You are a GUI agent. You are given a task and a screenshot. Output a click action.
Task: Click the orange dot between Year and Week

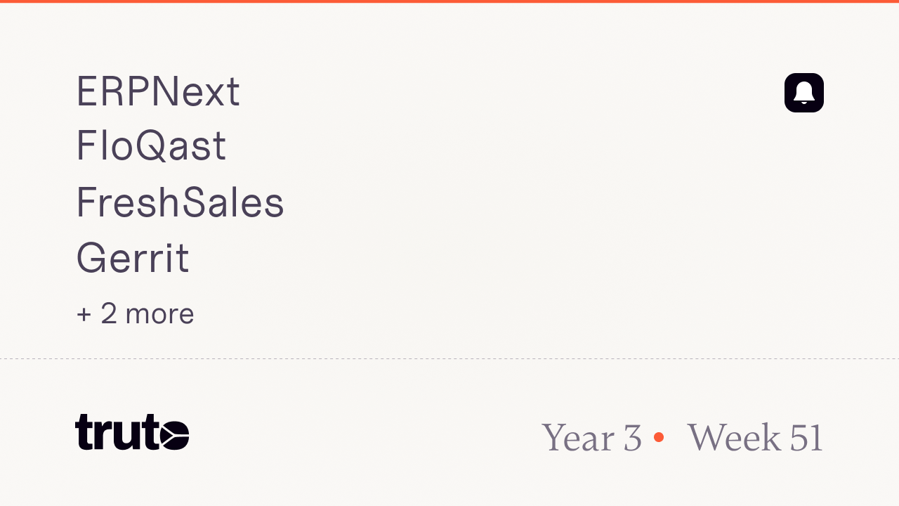coord(658,437)
